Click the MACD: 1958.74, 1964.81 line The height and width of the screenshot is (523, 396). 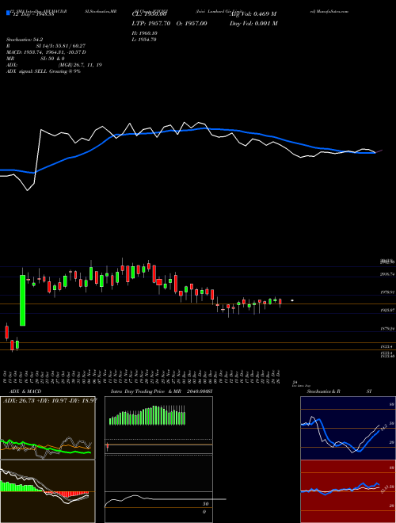(x=46, y=52)
